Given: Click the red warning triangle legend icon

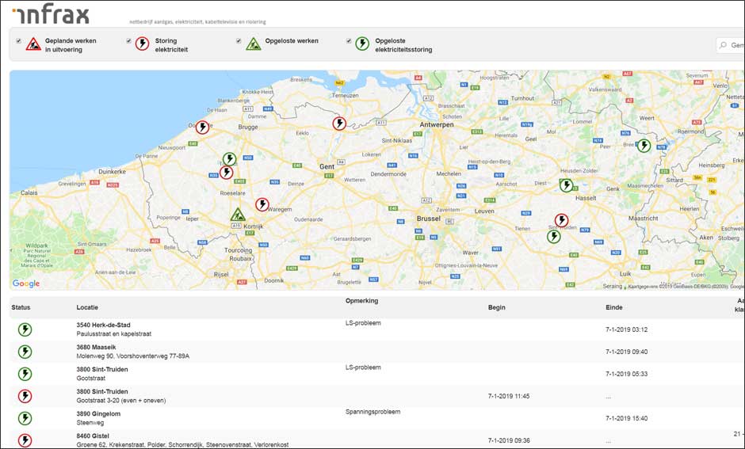Looking at the screenshot, I should pos(33,44).
